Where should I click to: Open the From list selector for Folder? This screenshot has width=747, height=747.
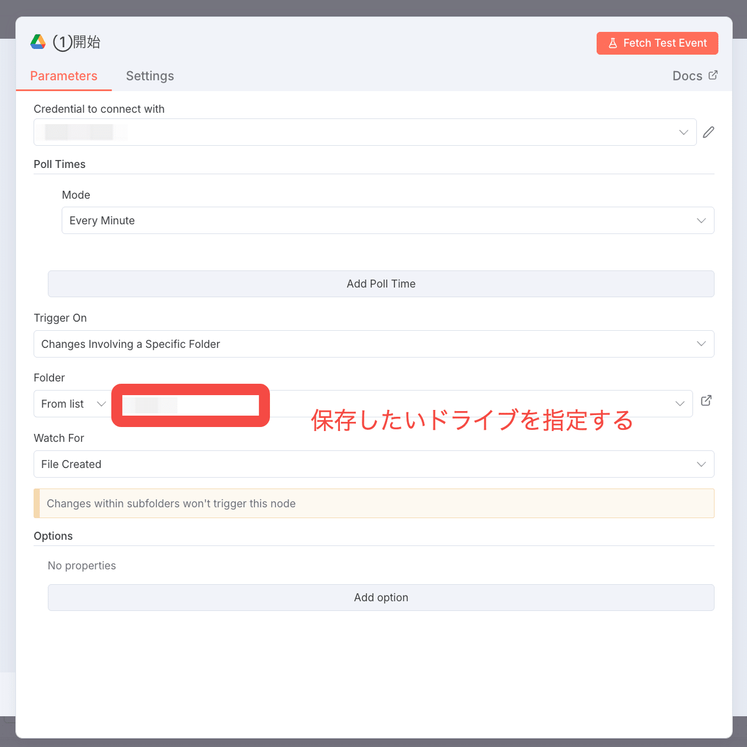coord(72,404)
